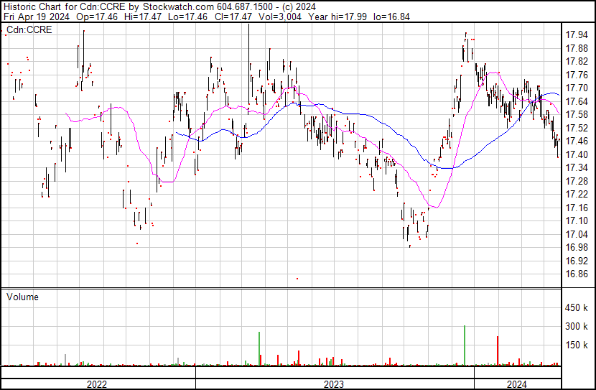This screenshot has width=596, height=390.
Task: Click the tallest green volume bar
Action: pos(465,345)
